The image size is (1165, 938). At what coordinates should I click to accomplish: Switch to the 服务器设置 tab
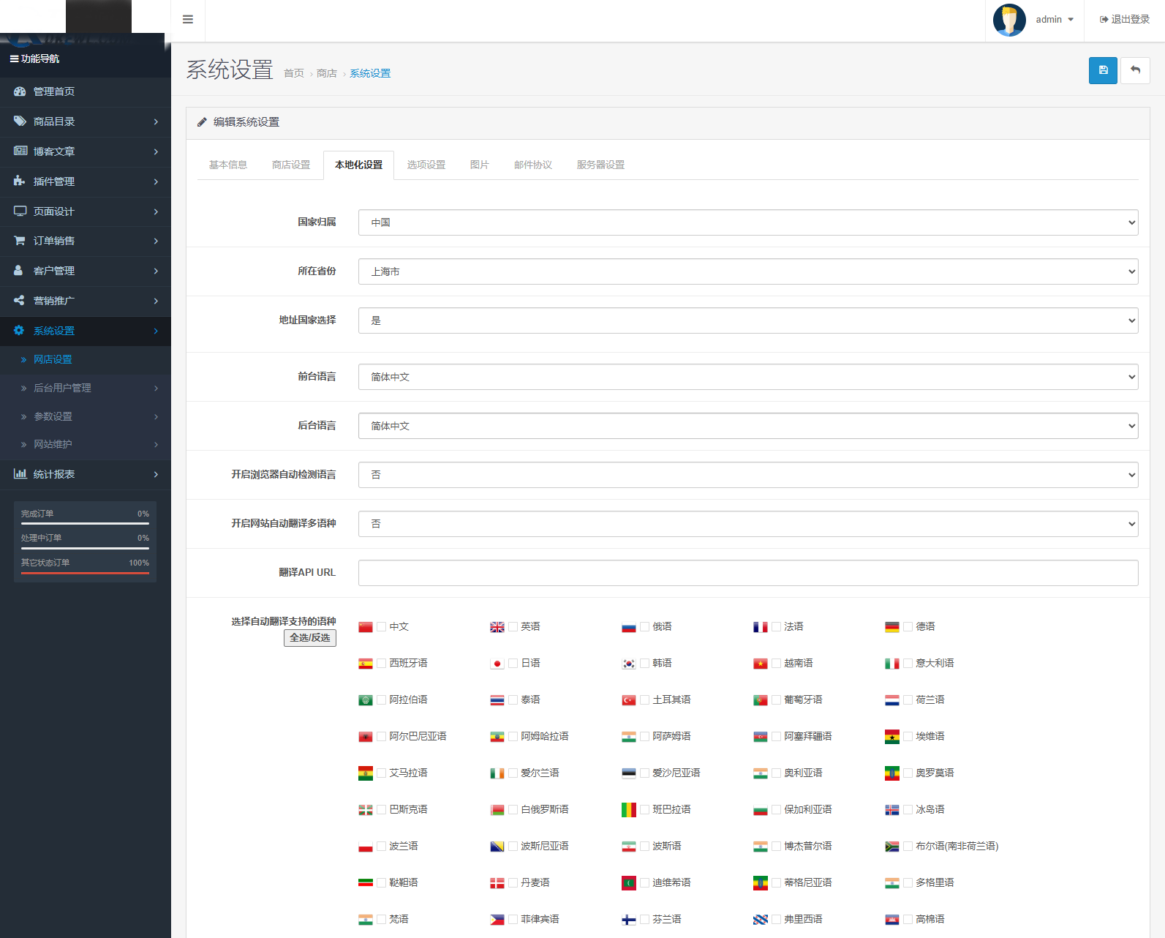tap(600, 165)
